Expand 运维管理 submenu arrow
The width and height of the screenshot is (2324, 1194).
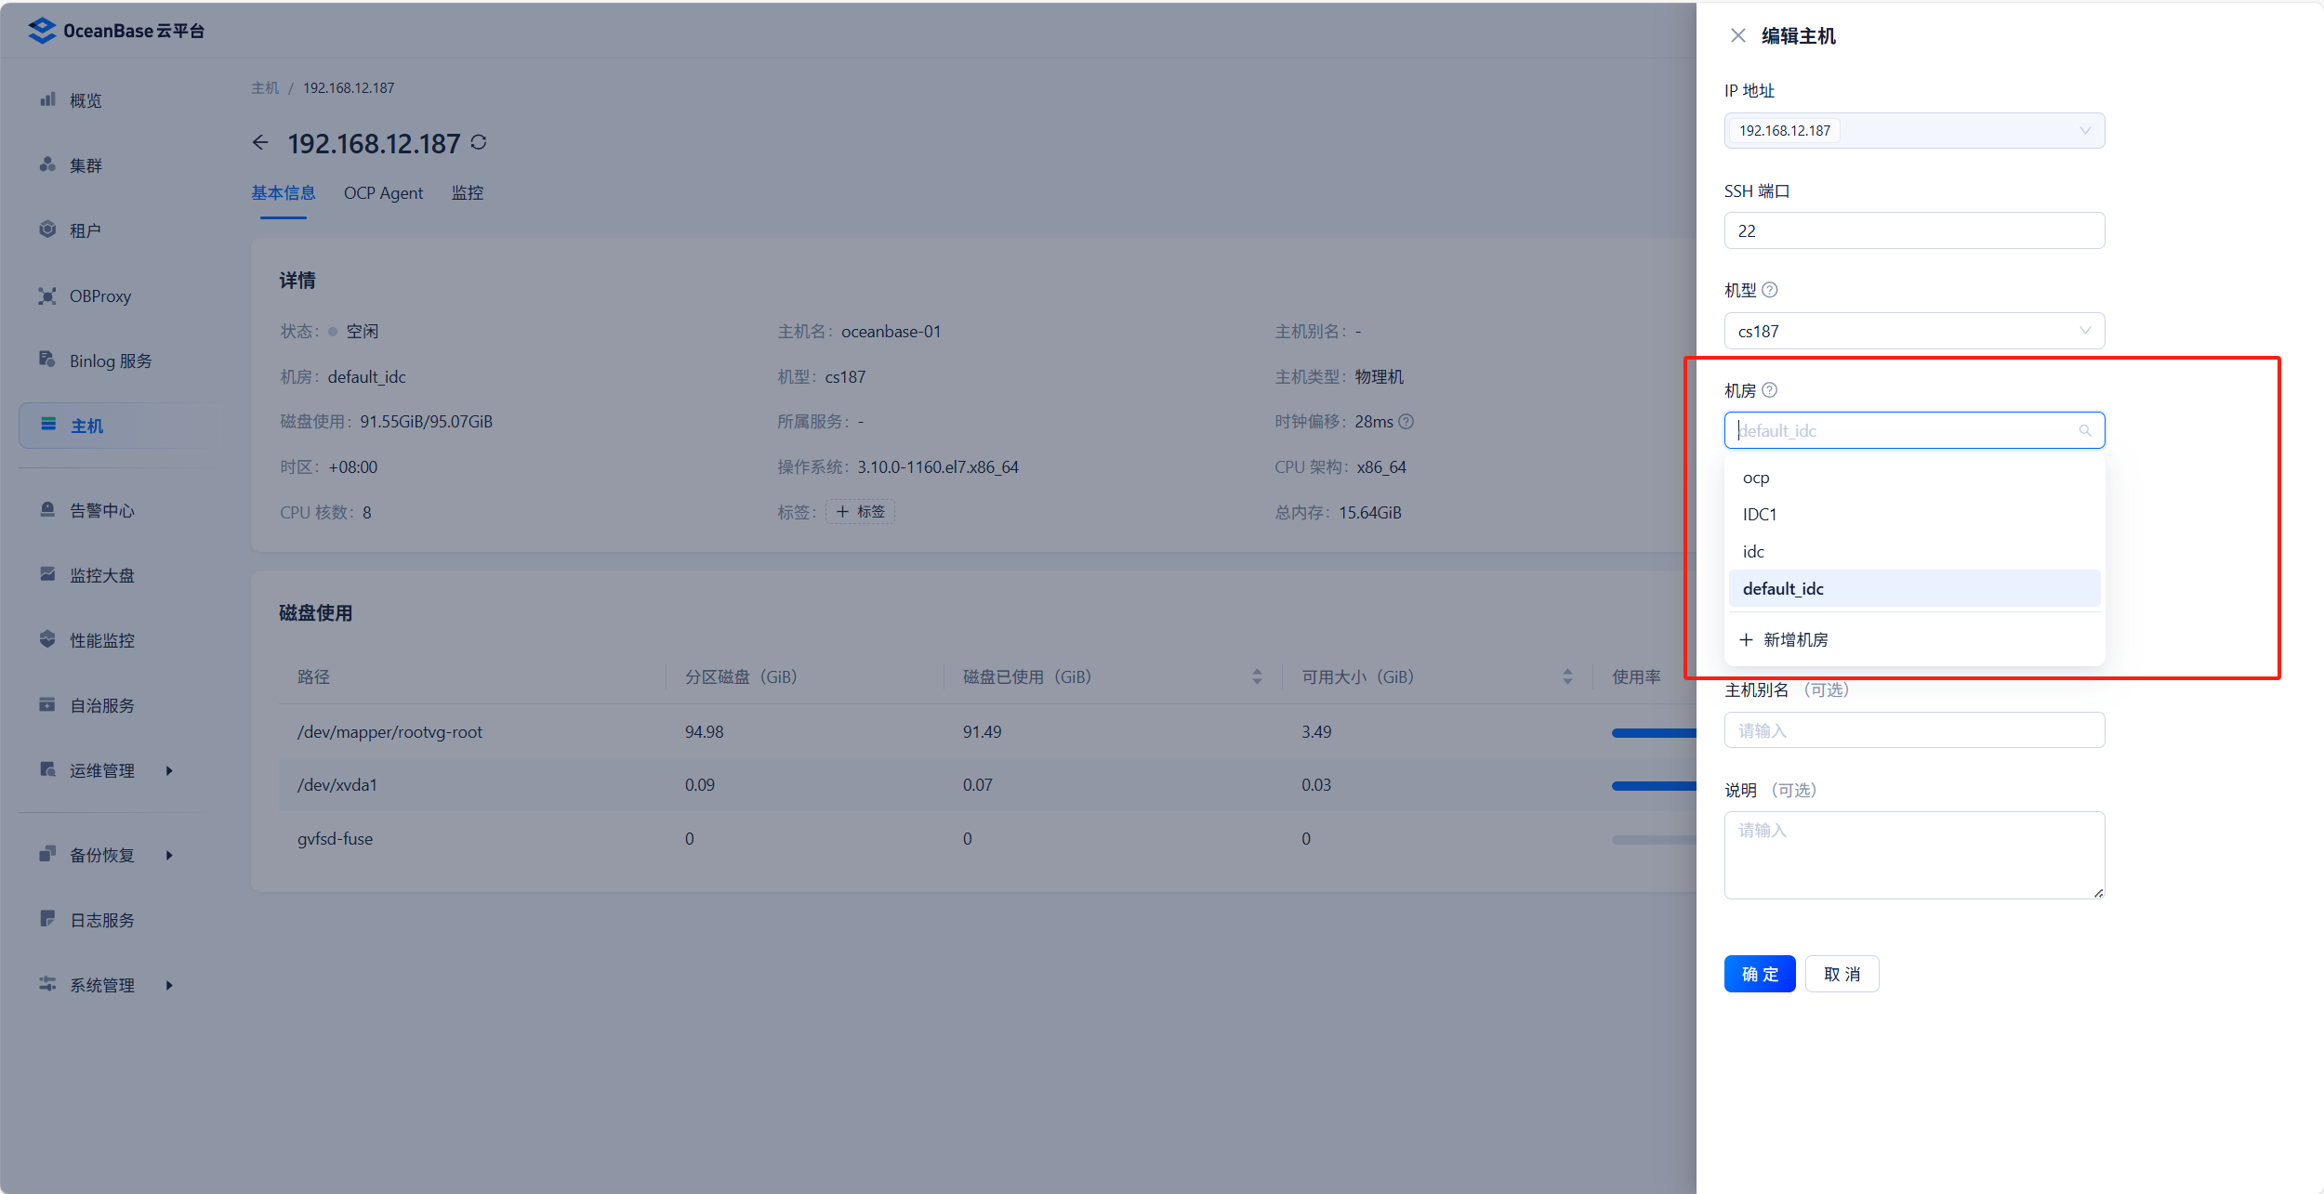pos(169,770)
